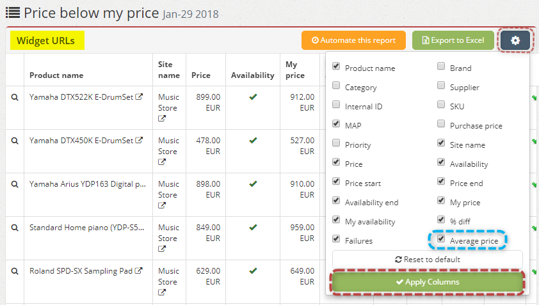Click magnifier icon for Roland SPD-SX row
Viewport: 539px width, 305px height.
point(15,271)
